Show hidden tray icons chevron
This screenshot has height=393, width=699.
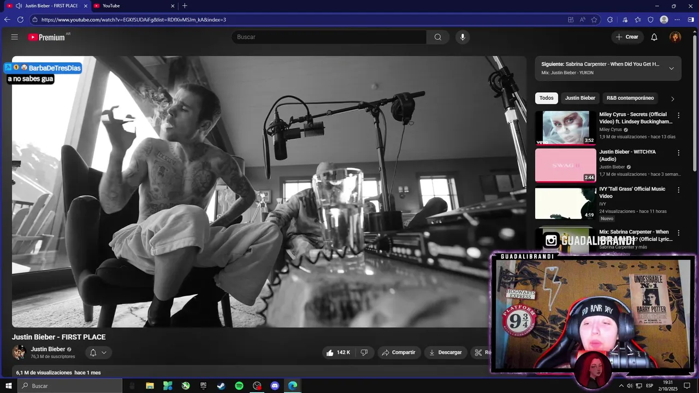621,386
